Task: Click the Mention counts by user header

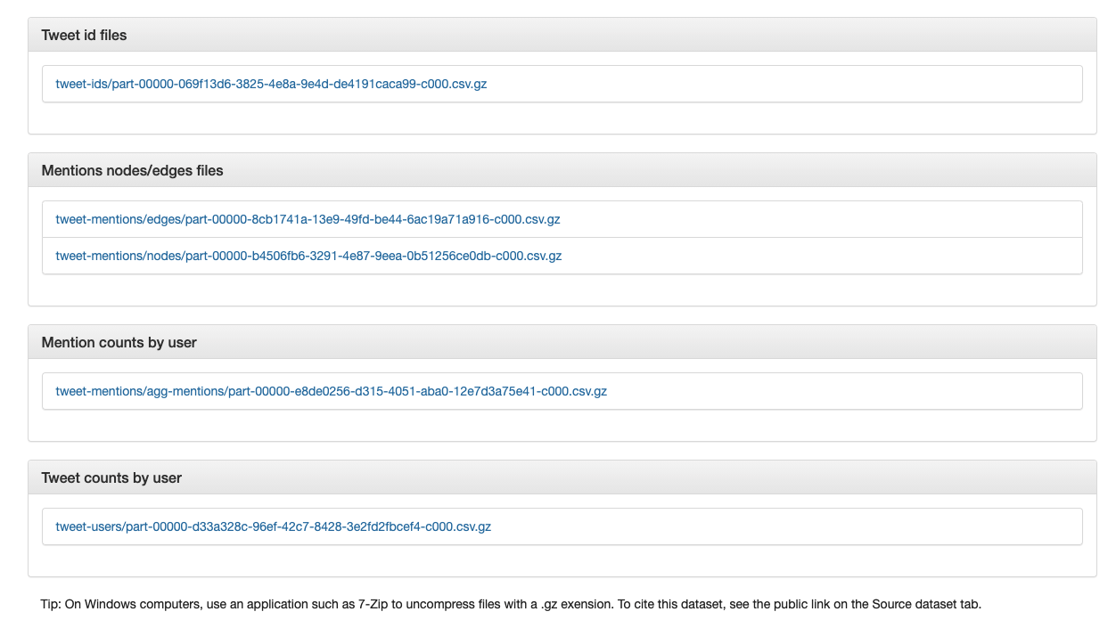Action: click(119, 342)
